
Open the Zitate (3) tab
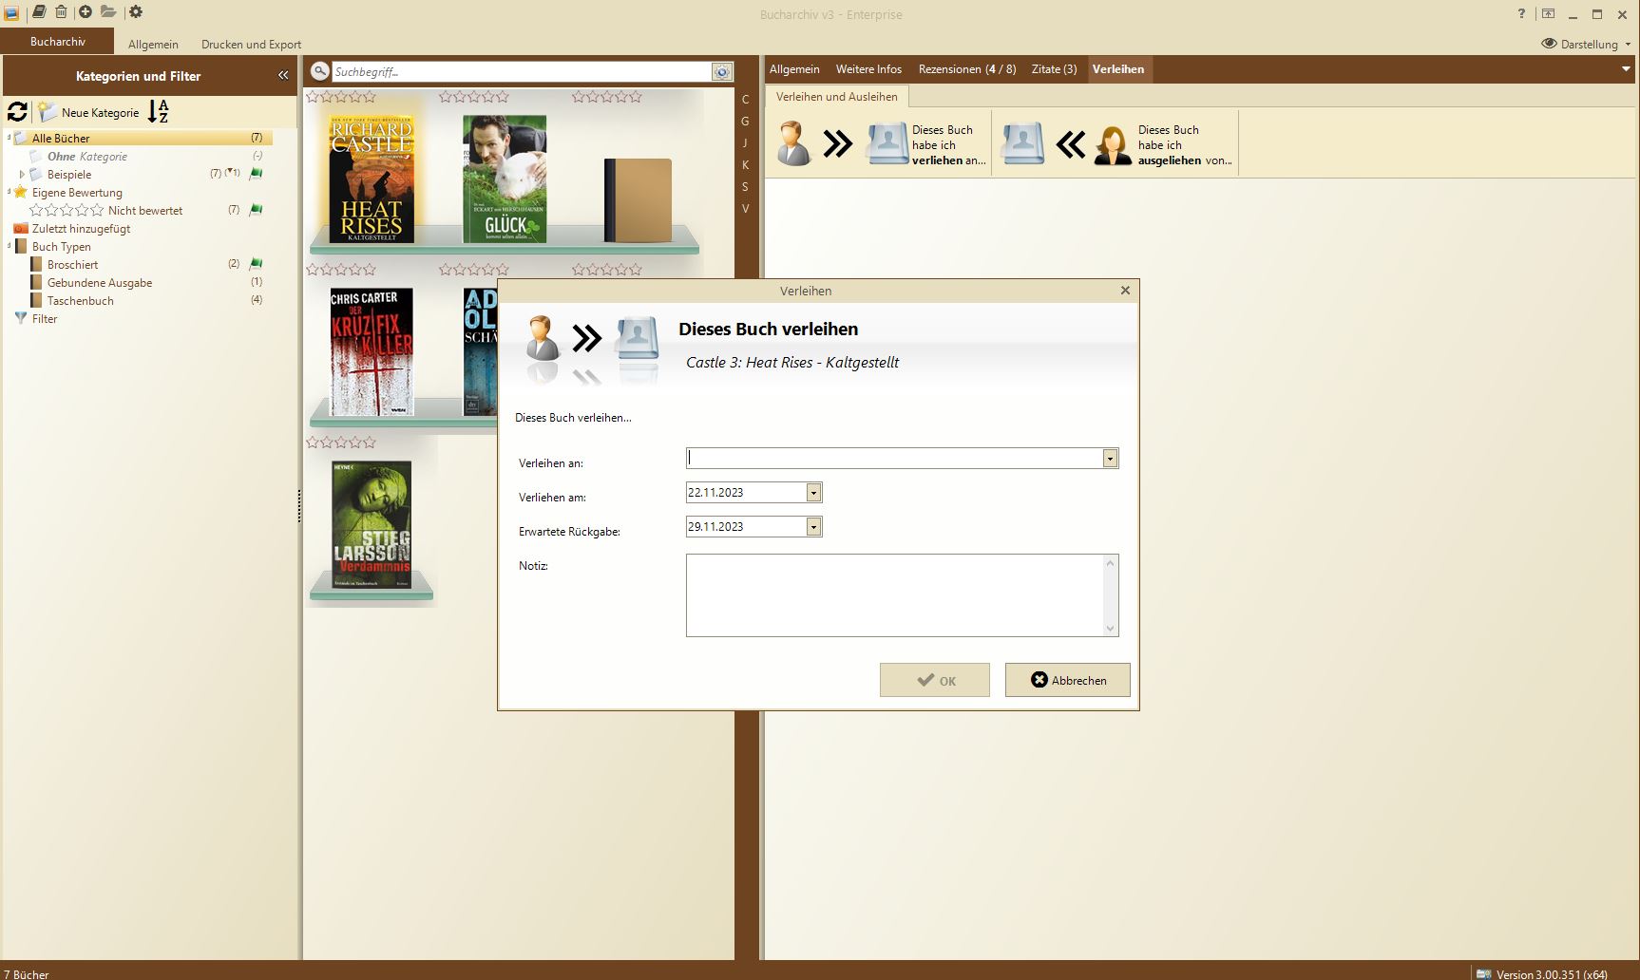click(x=1054, y=69)
